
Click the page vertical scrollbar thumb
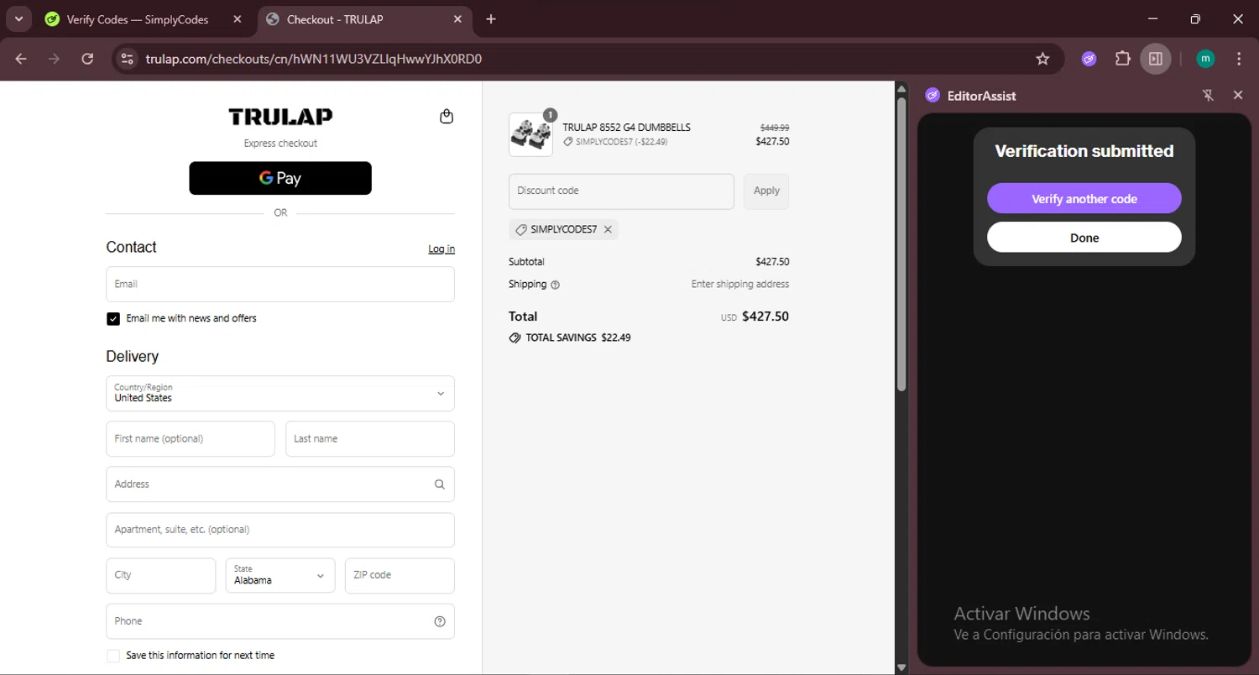pos(901,243)
